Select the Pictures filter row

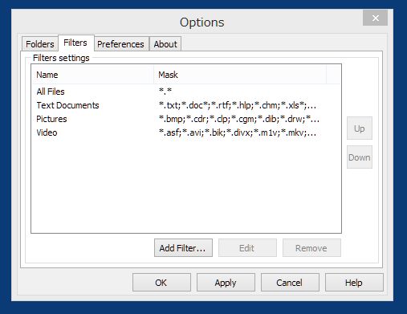186,119
